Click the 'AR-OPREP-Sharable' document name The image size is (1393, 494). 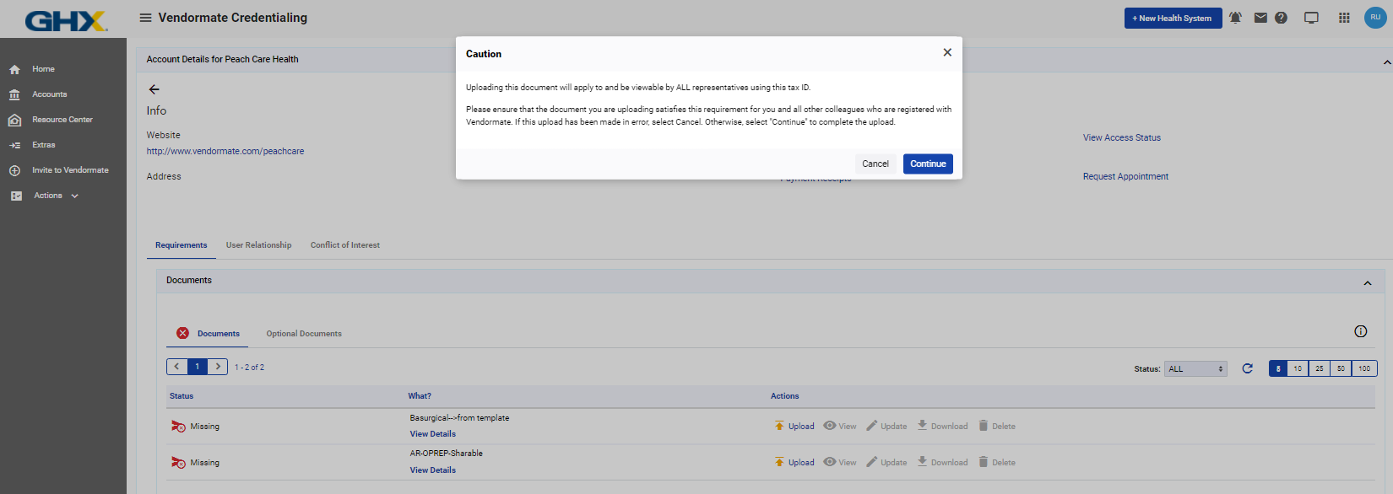[447, 454]
